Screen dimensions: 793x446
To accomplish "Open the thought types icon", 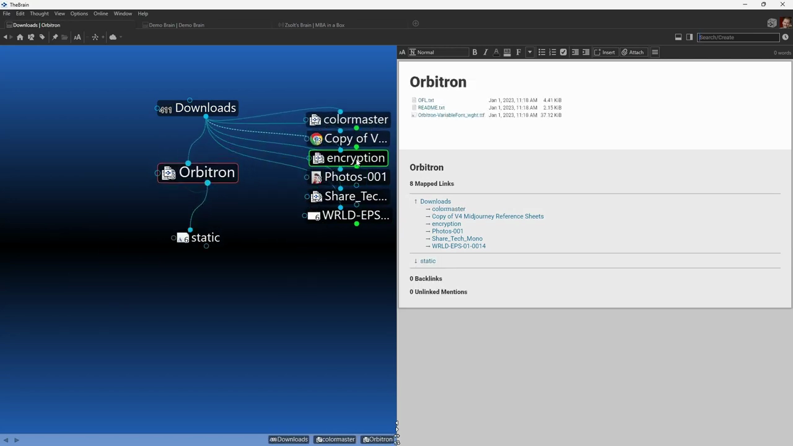I will coord(31,37).
